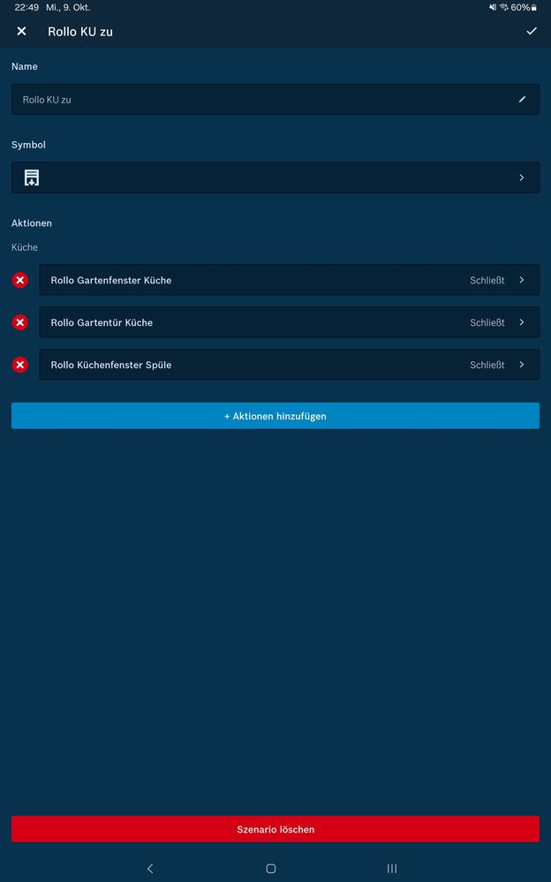Tap the battery 60% indicator
Screen dimensions: 551x882
pos(524,7)
